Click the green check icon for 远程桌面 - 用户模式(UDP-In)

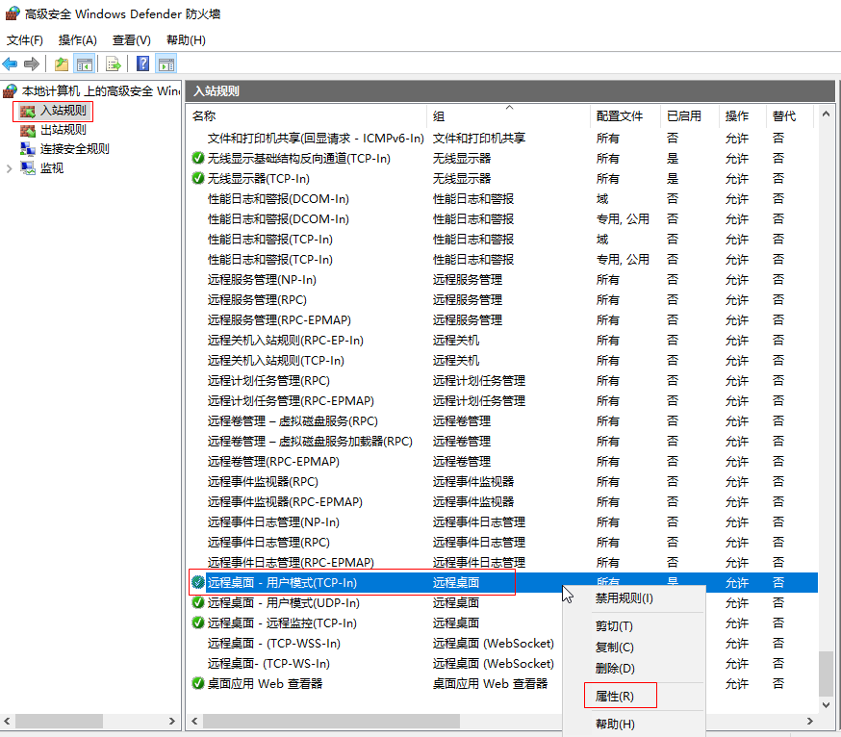coord(198,603)
